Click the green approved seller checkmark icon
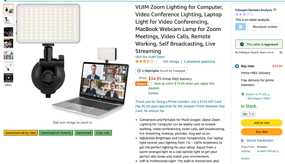The width and height of the screenshot is (285, 164). [242, 44]
